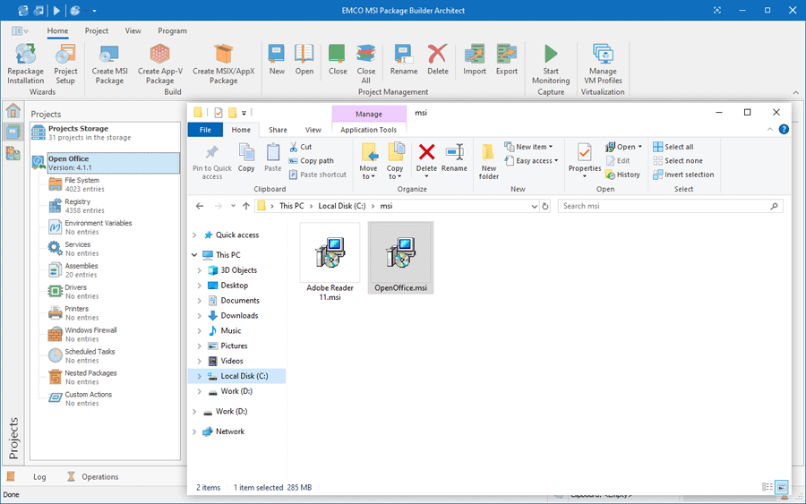Click Import in Project Management
Viewport: 806px width, 504px height.
pos(474,60)
